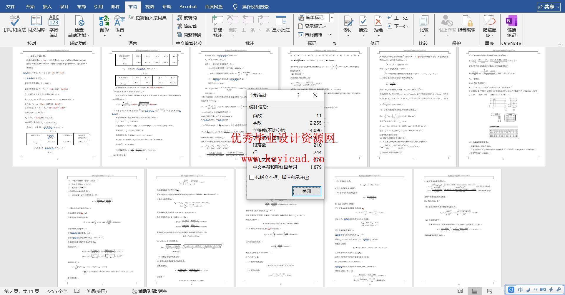Switch to the 百度网盘 tab

(214, 6)
